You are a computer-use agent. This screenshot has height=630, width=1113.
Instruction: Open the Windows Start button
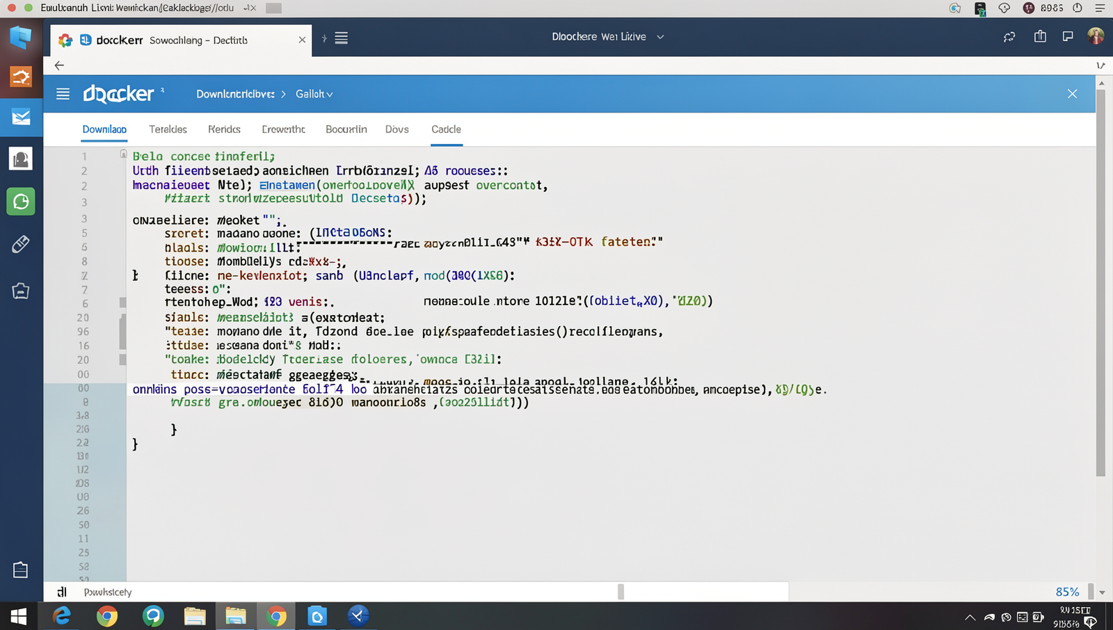click(19, 616)
